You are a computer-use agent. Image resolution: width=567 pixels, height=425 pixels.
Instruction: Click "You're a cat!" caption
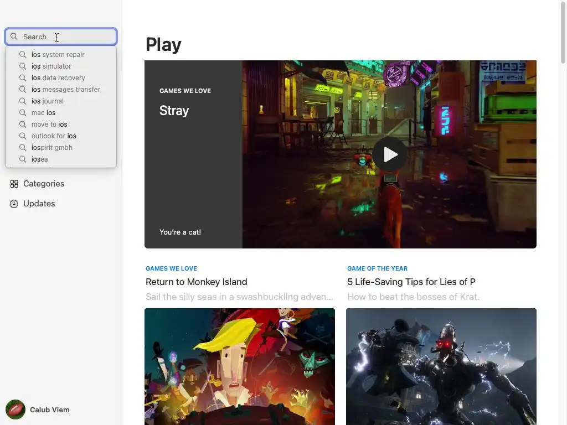click(180, 232)
